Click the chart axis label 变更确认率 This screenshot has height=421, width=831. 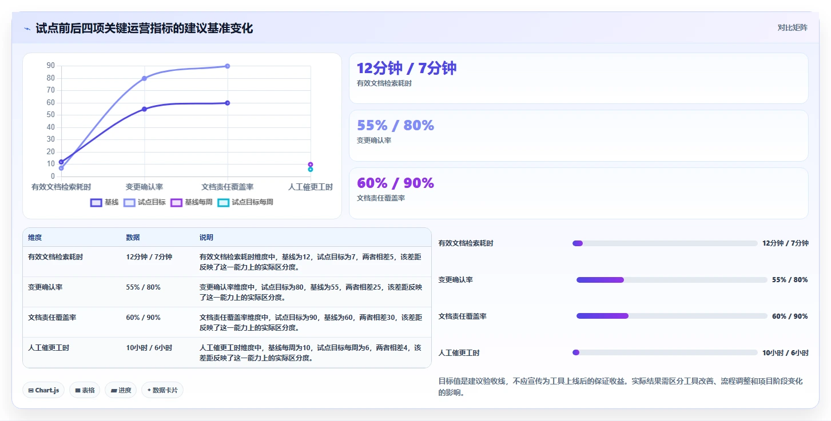click(x=144, y=187)
